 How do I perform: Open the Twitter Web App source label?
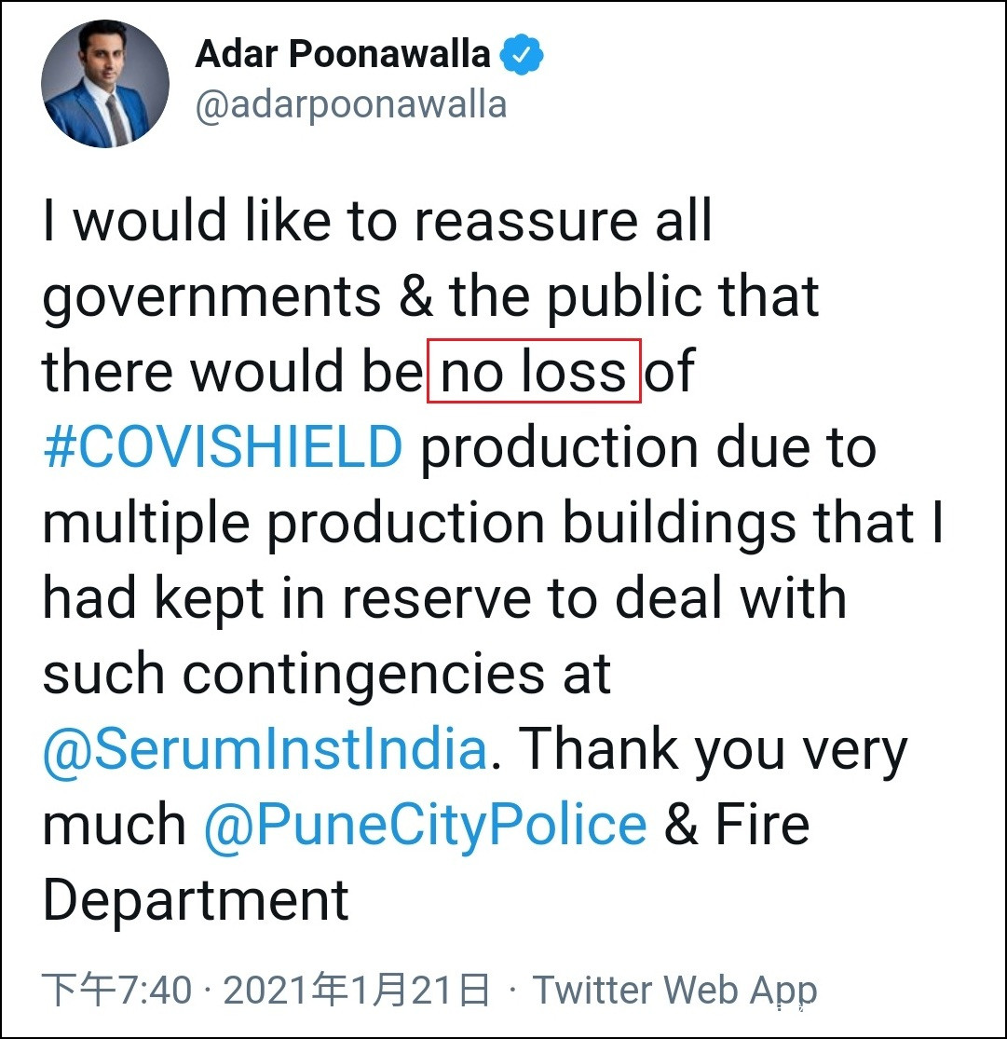(674, 990)
